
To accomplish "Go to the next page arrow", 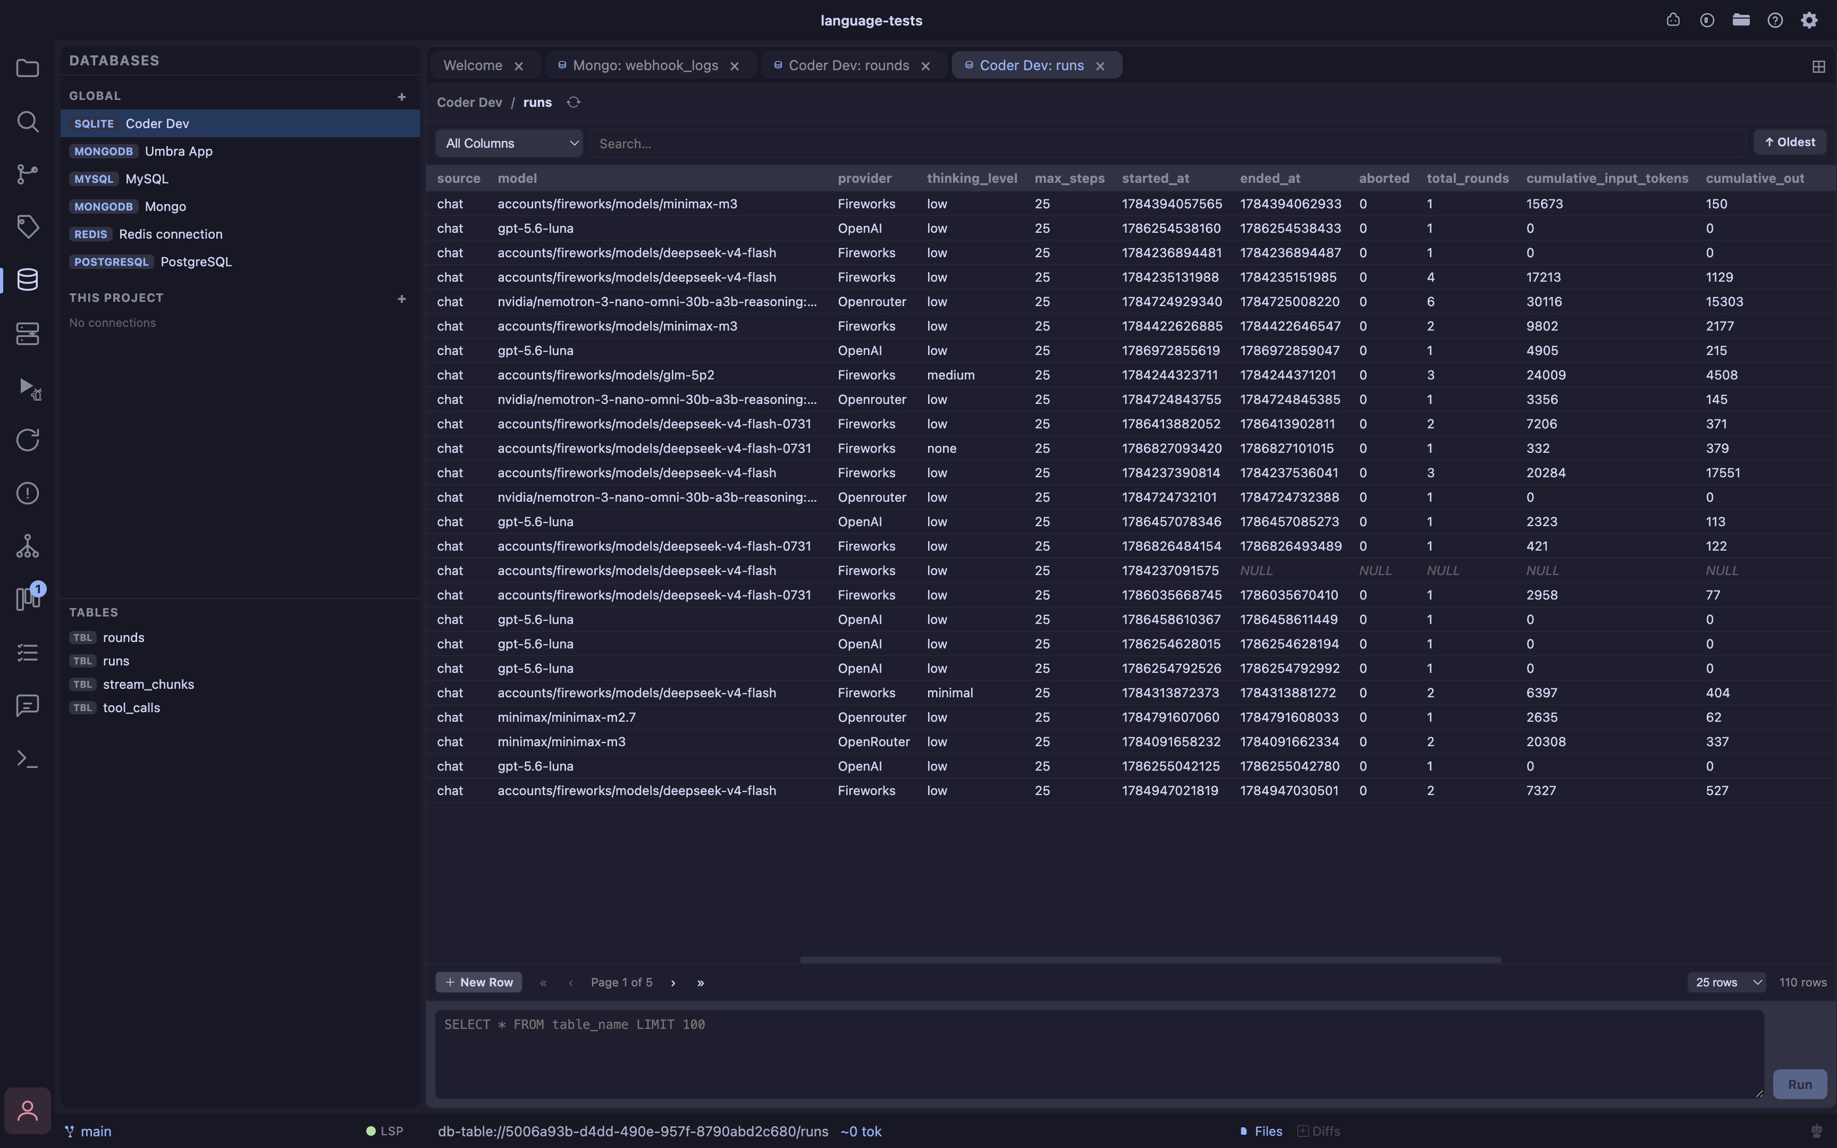I will pyautogui.click(x=672, y=983).
